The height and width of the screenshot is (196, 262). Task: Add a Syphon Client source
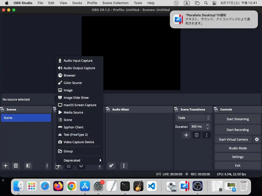coord(80,127)
